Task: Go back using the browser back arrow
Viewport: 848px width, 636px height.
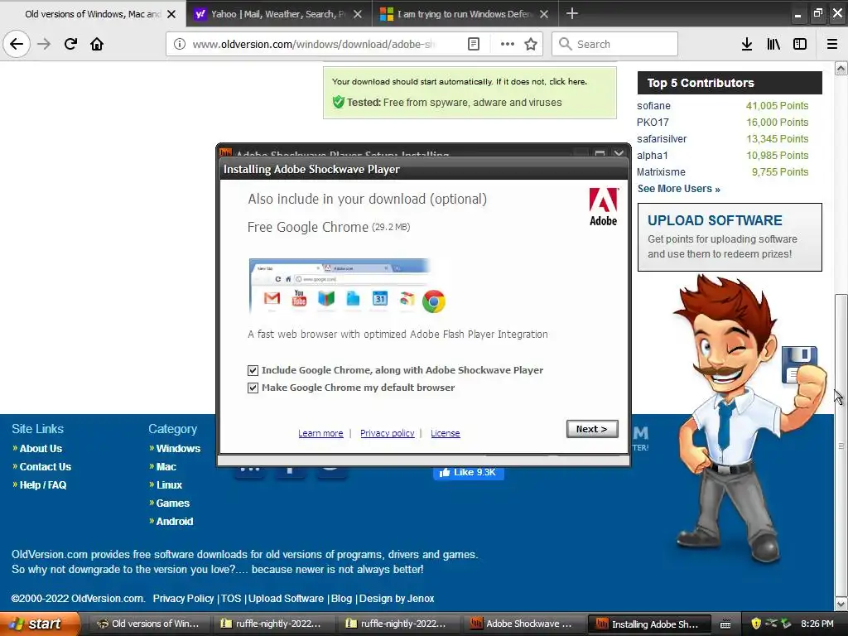Action: coord(17,44)
